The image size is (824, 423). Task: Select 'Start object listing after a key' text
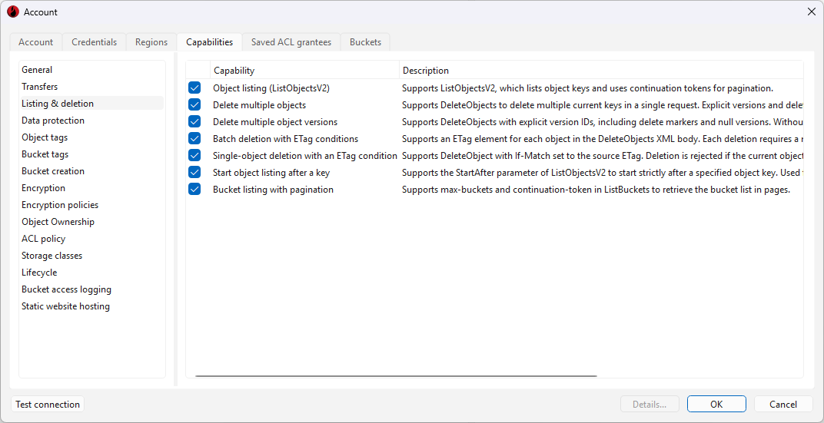(271, 172)
